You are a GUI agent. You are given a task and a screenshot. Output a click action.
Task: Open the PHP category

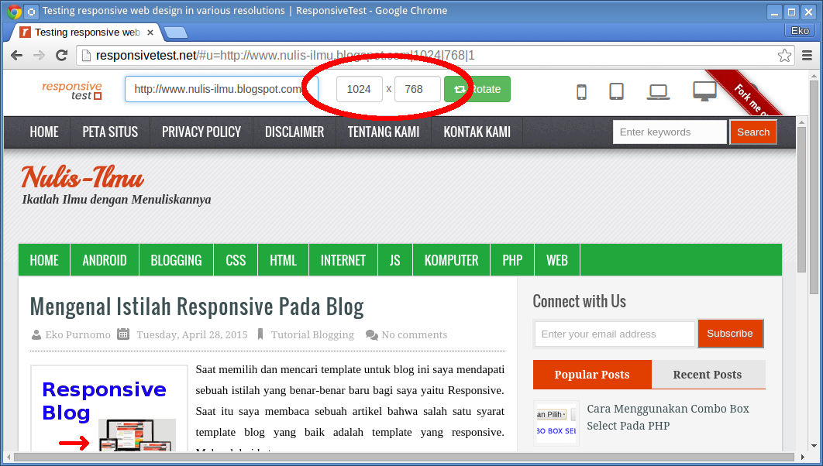pos(512,260)
